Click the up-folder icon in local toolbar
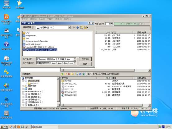The height and width of the screenshot is (129, 172). coord(62,74)
